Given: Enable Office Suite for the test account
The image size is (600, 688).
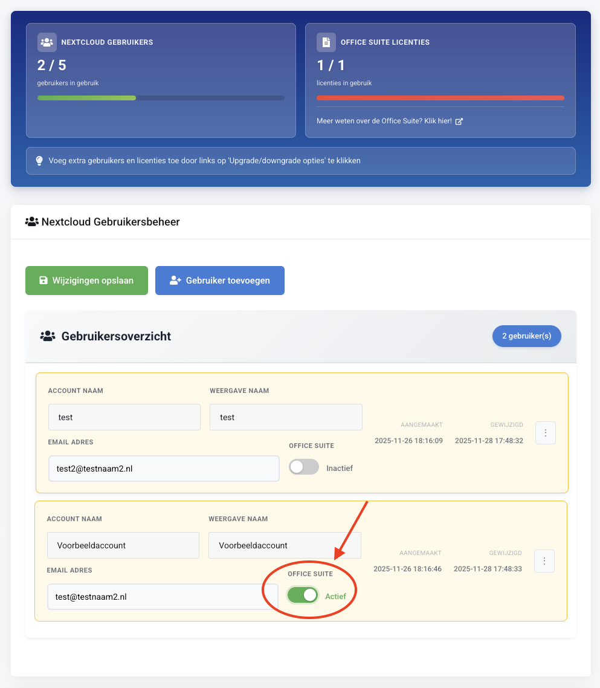Looking at the screenshot, I should [304, 467].
